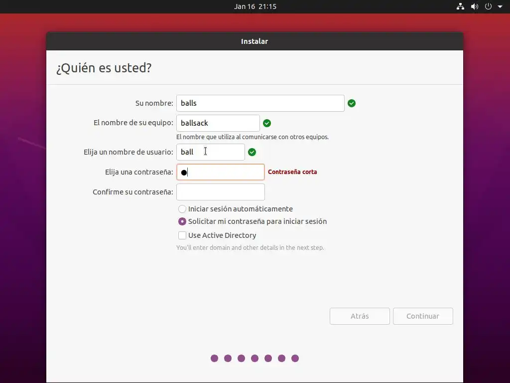
Task: Focus the computer name field containing ballsack
Action: point(218,123)
